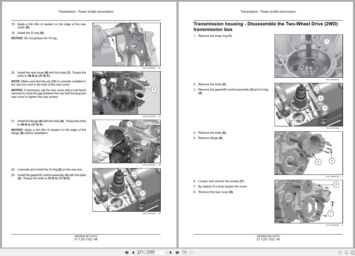
Task: Select the rear cover illustration on the left page
Action: [126, 93]
